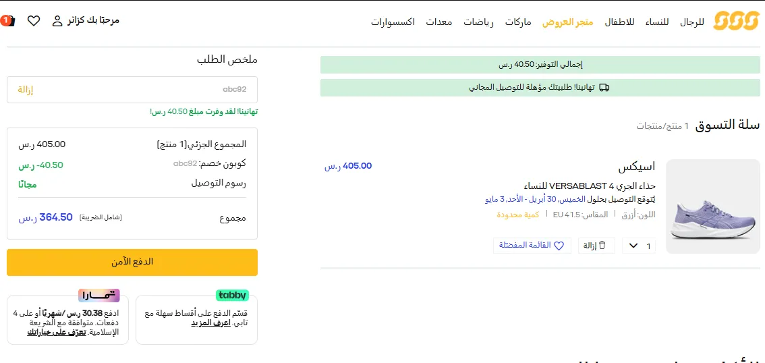
Task: Click coupon discount value -40.50 ر.س
Action: [x=41, y=165]
